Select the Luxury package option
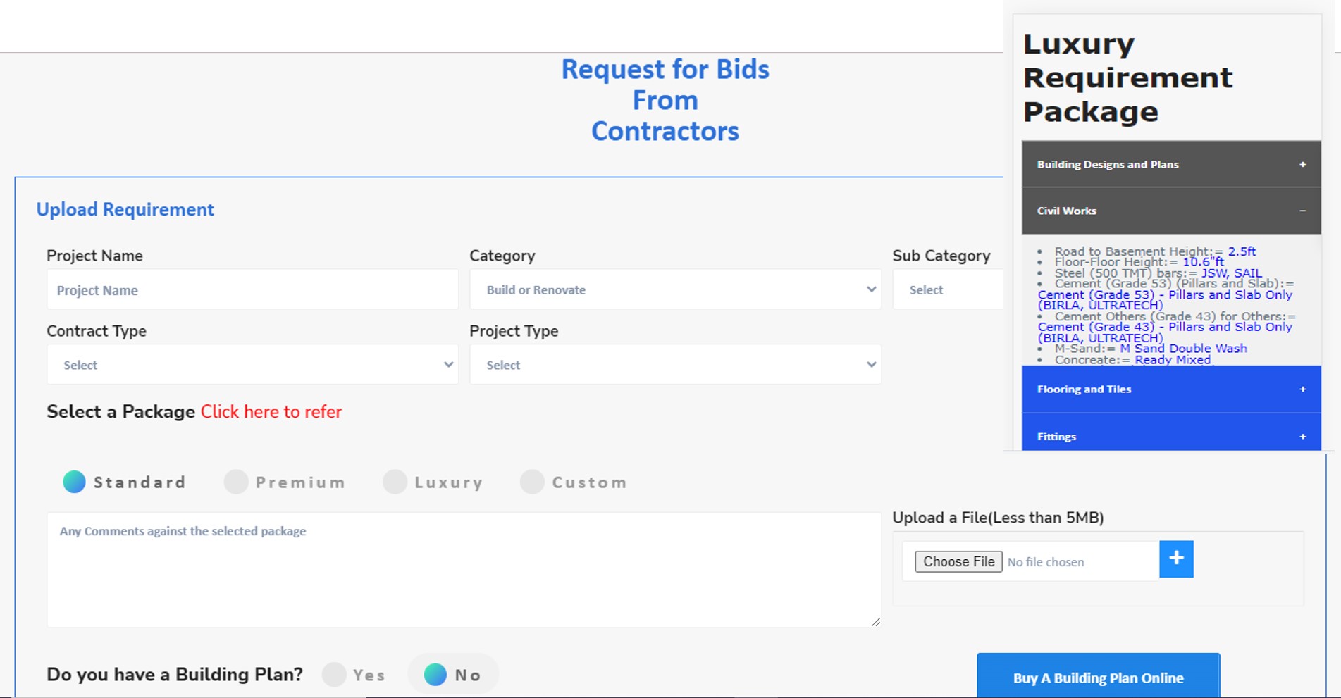Viewport: 1341px width, 698px height. pyautogui.click(x=395, y=482)
